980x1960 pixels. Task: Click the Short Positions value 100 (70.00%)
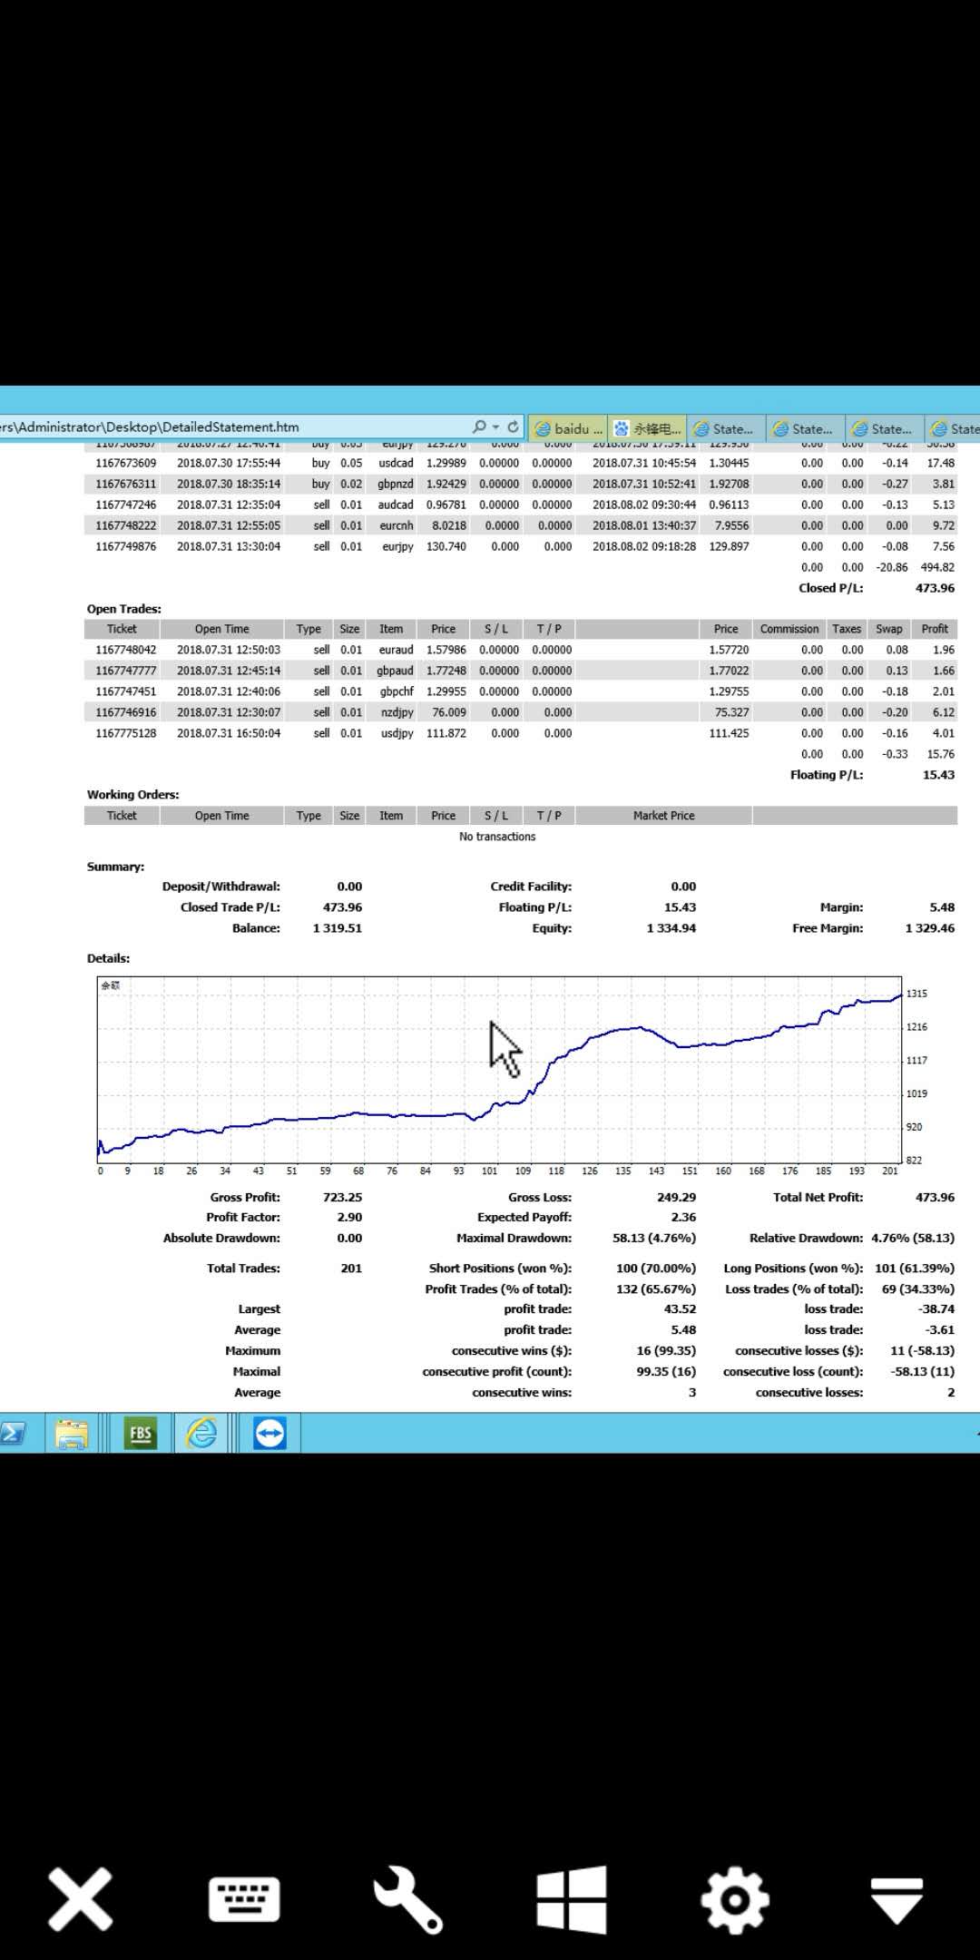[x=656, y=1269]
